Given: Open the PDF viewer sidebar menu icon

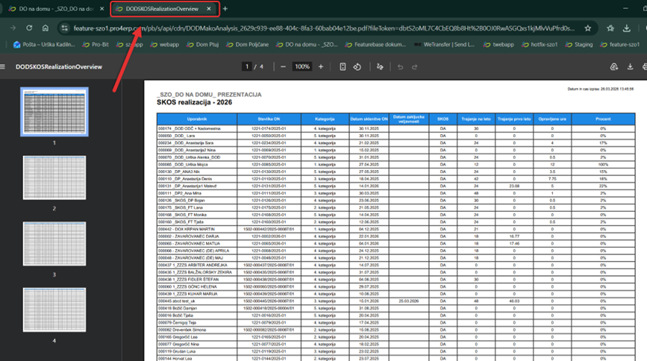Looking at the screenshot, I should 2,66.
